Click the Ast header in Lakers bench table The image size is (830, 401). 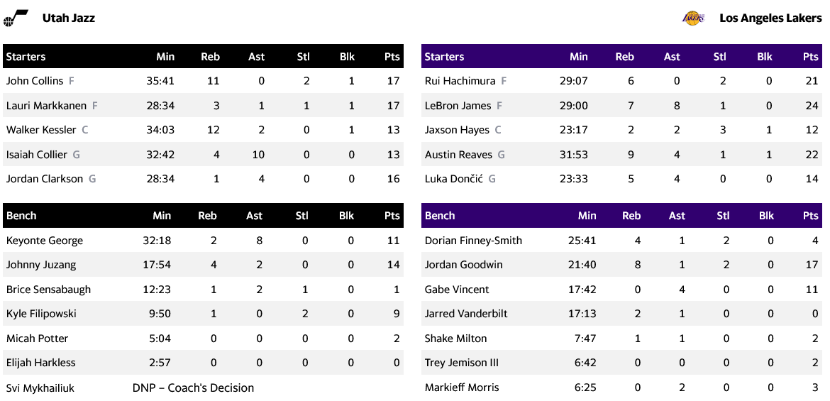pyautogui.click(x=677, y=216)
